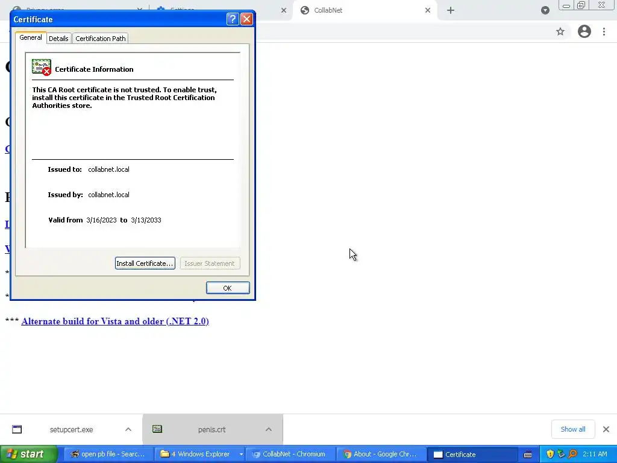Viewport: 617px width, 463px height.
Task: Close the Certificate dialog
Action: click(x=246, y=19)
